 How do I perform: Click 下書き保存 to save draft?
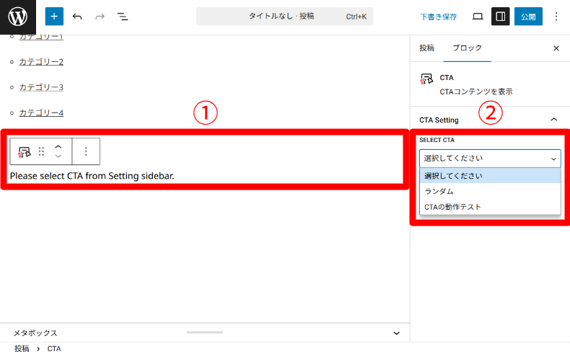(x=439, y=17)
